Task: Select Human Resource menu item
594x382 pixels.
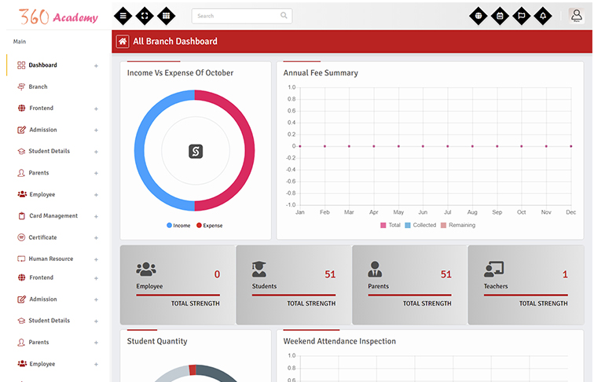Action: point(51,259)
